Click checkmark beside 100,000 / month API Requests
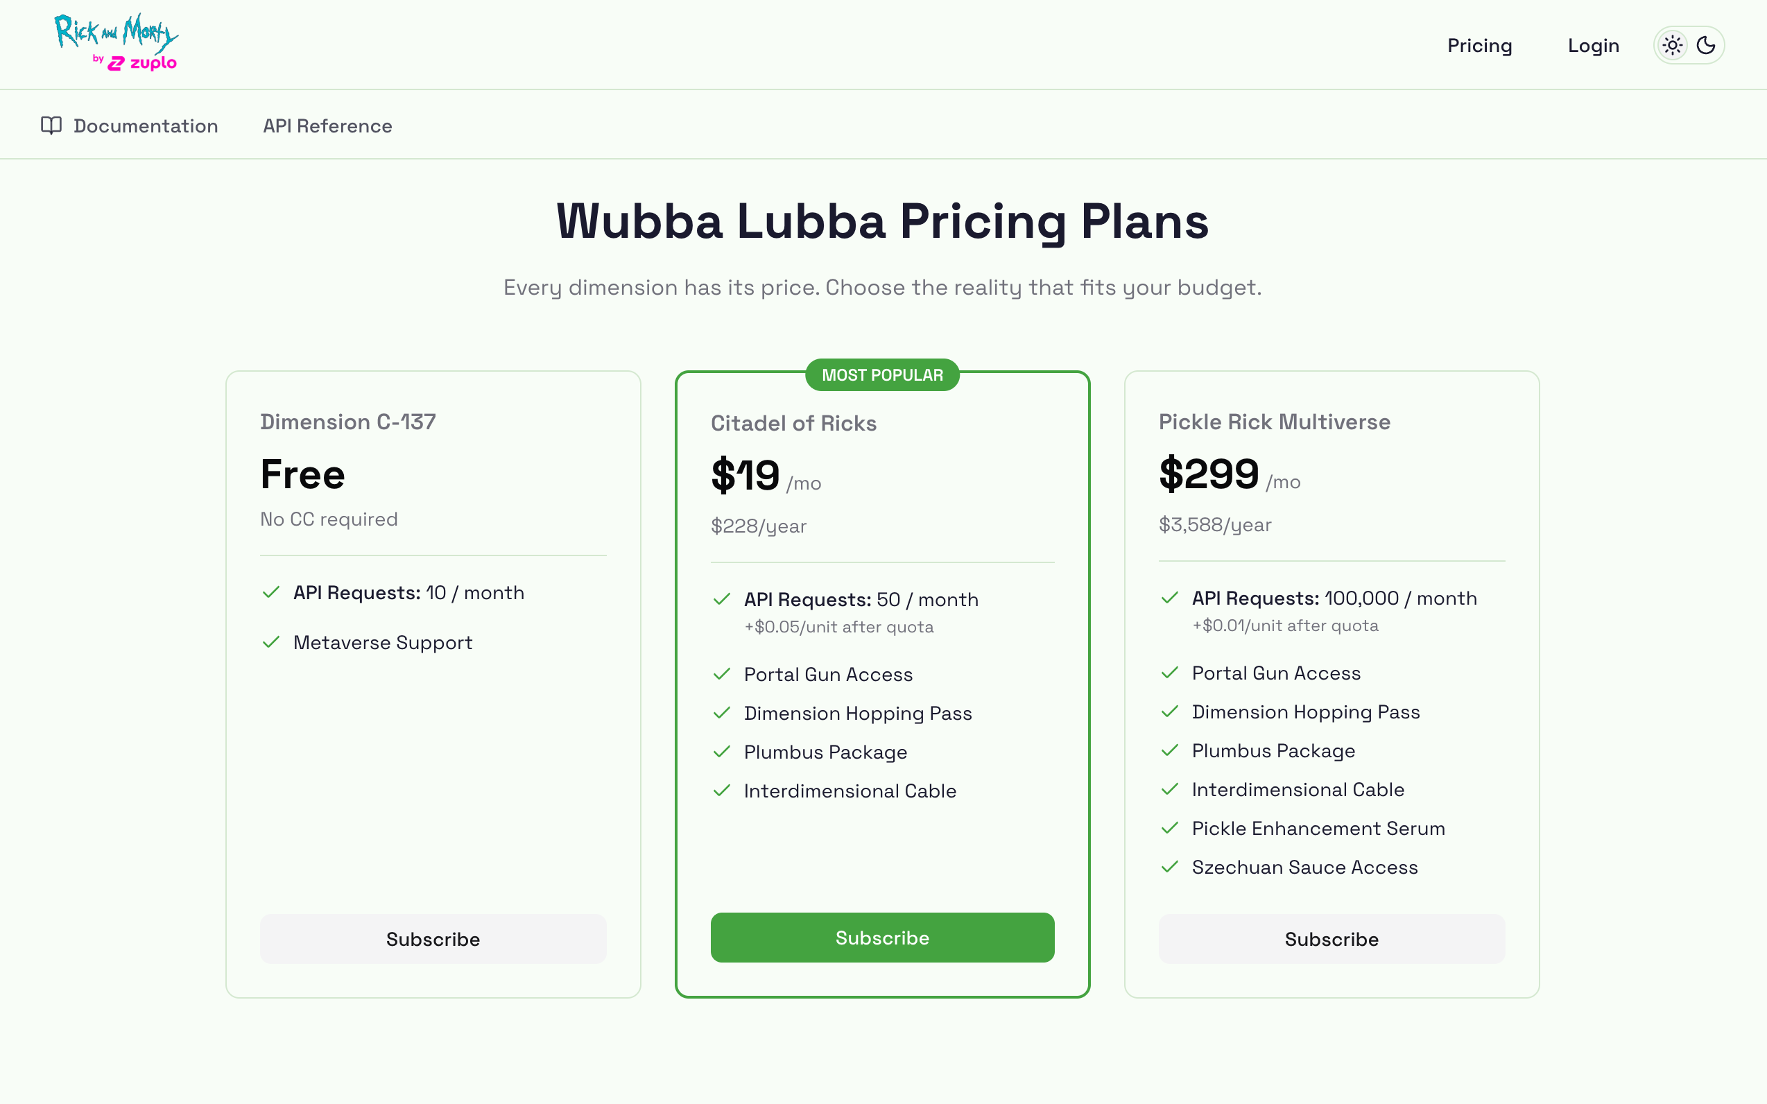This screenshot has height=1104, width=1767. coord(1170,598)
